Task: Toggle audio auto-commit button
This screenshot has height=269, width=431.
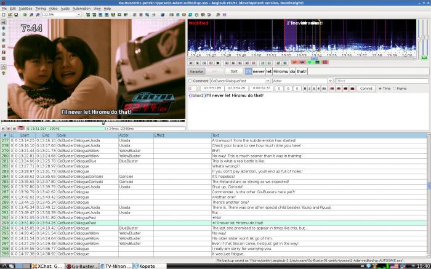Action: (294, 62)
